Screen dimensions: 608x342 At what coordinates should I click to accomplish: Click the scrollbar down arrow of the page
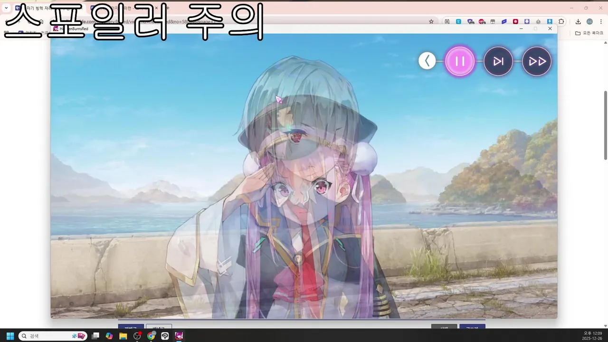[x=605, y=325]
